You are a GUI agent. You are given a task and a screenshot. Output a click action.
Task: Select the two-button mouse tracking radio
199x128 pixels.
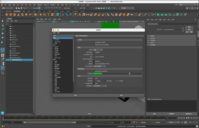click(x=105, y=81)
